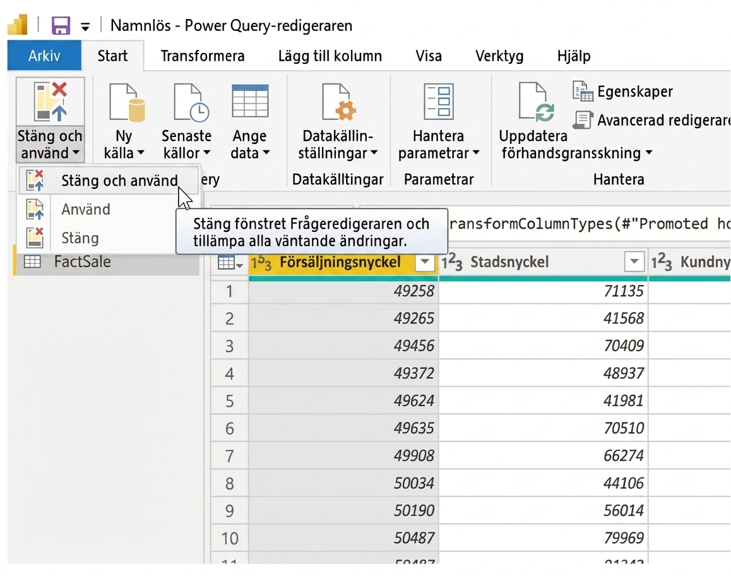Select row number 5 in the grid
This screenshot has height=576, width=731.
click(x=229, y=401)
